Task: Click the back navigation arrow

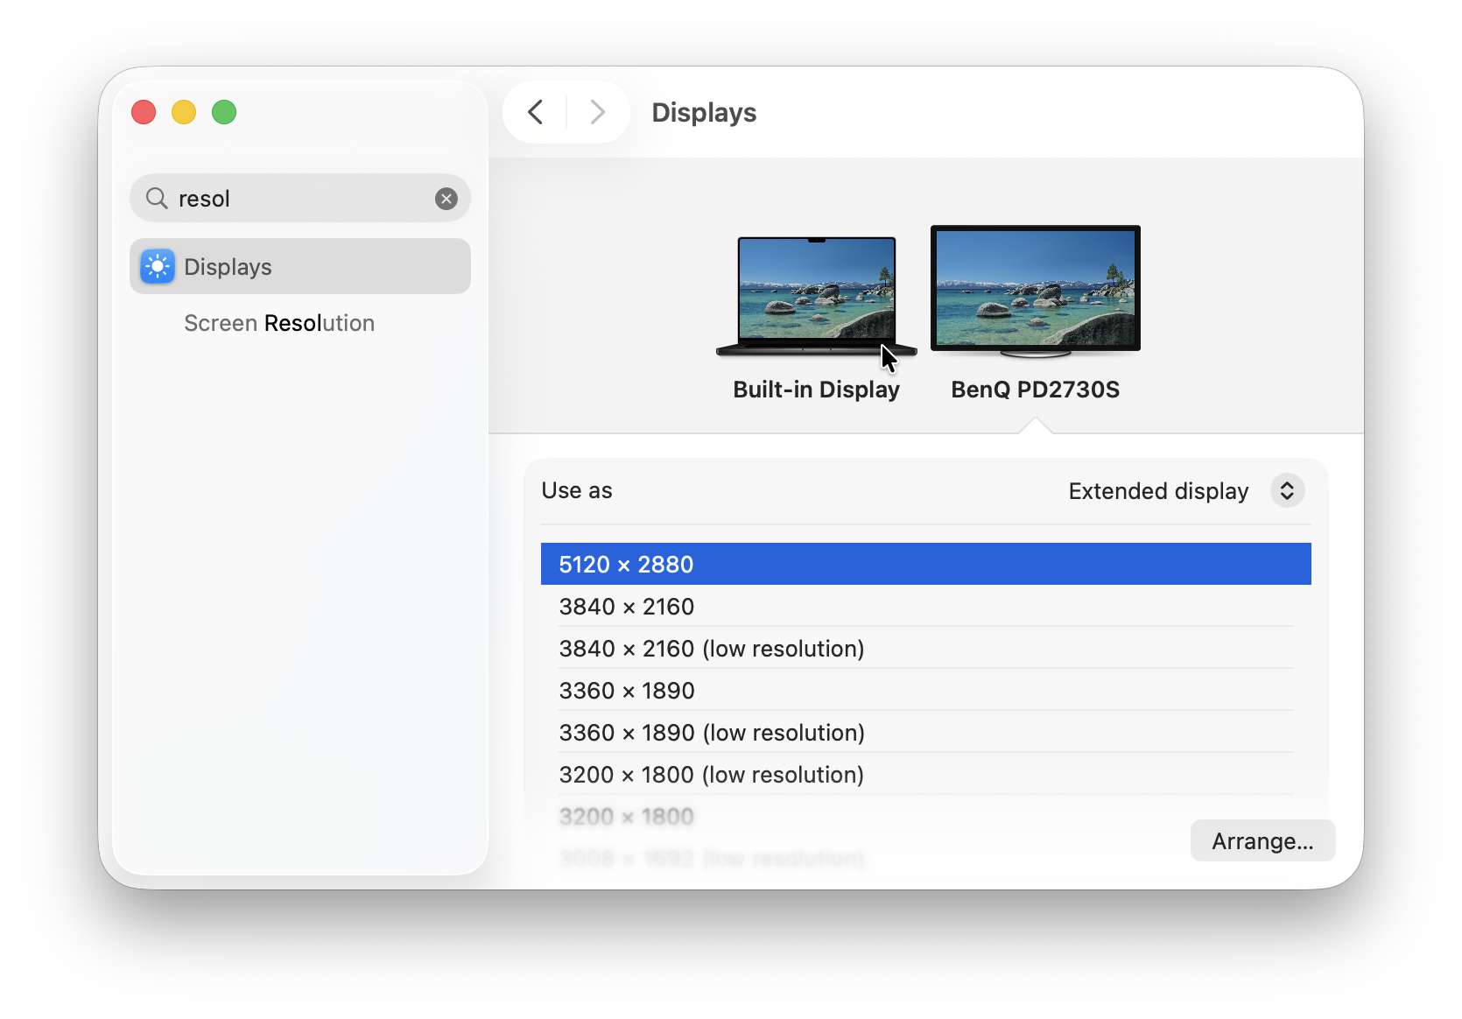Action: pyautogui.click(x=536, y=112)
